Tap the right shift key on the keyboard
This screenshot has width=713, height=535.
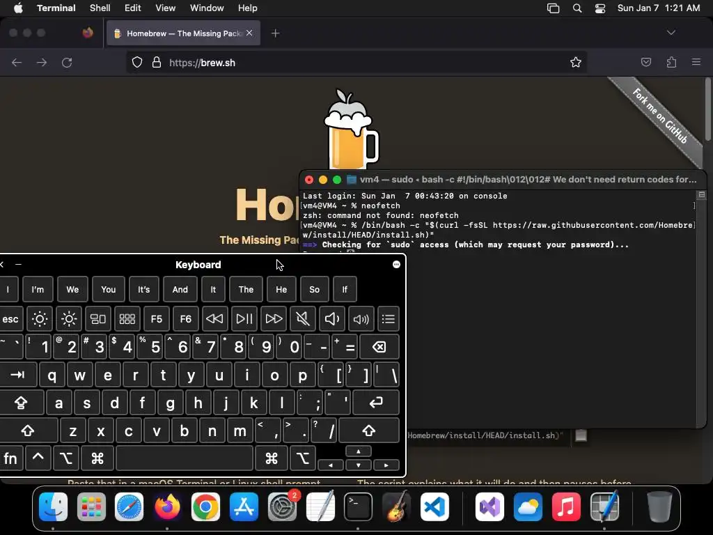click(369, 431)
